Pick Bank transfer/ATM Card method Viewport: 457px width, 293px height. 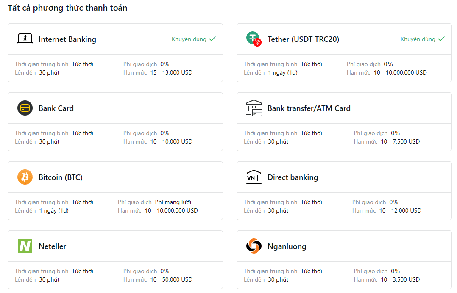344,122
